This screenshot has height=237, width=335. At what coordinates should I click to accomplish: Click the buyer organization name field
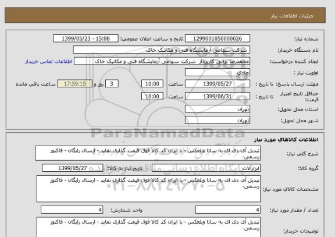click(162, 50)
